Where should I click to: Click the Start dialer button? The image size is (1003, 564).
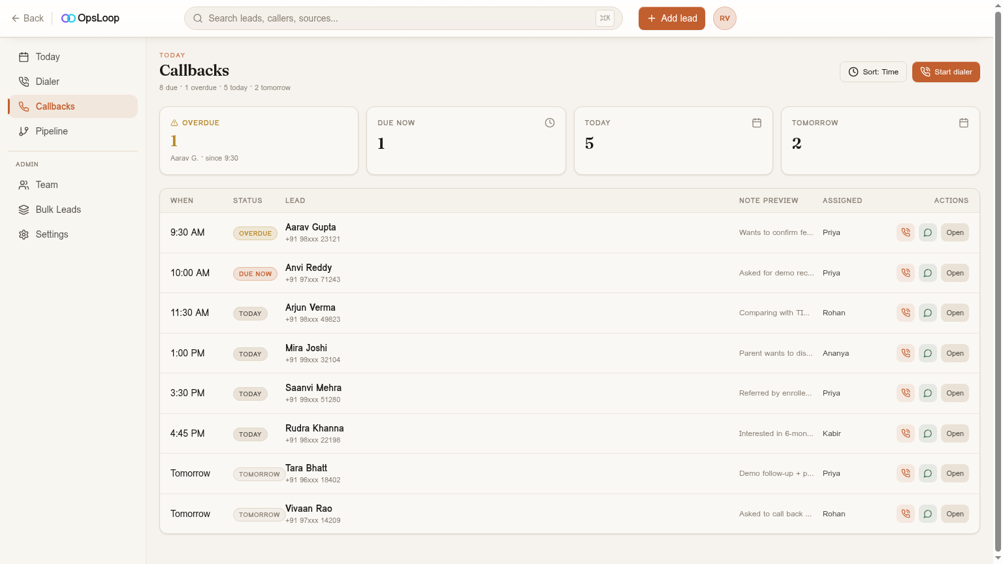[x=946, y=72]
